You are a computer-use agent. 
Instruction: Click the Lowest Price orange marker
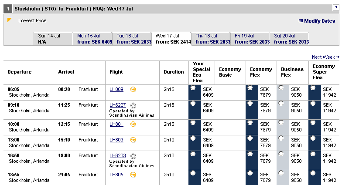click(10, 20)
